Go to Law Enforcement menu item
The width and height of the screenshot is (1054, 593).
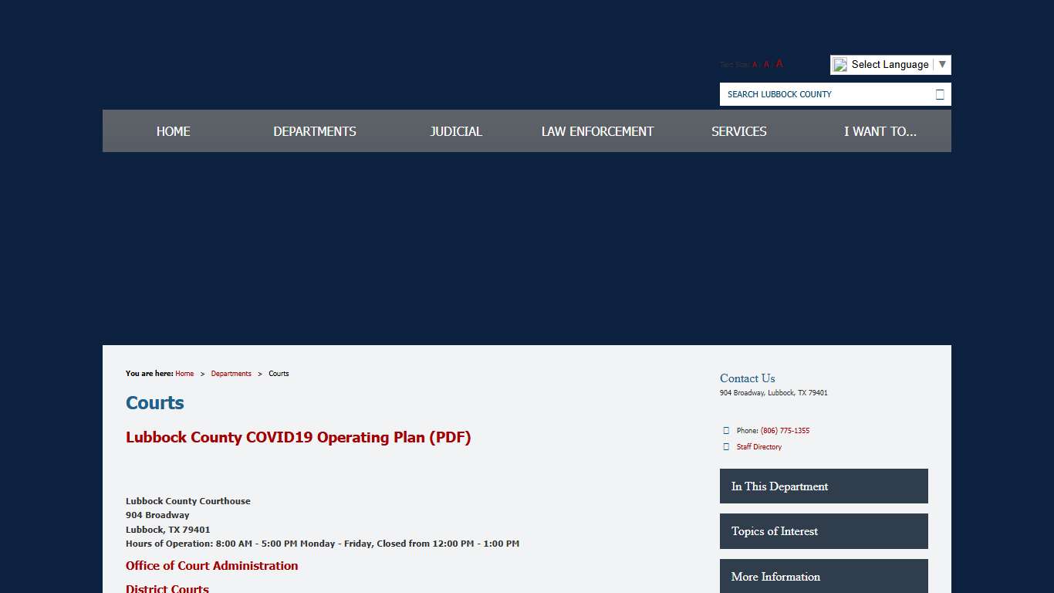tap(597, 131)
